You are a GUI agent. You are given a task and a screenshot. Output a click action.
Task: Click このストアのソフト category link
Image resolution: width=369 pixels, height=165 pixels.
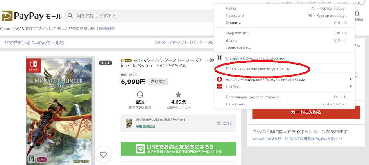pyautogui.click(x=184, y=43)
